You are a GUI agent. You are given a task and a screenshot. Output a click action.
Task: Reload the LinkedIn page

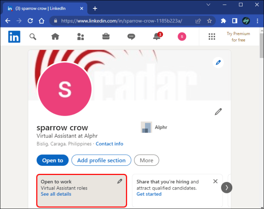pyautogui.click(x=30, y=21)
